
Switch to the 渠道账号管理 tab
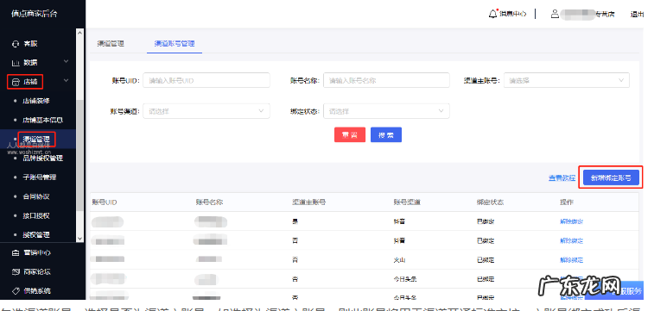click(x=175, y=43)
